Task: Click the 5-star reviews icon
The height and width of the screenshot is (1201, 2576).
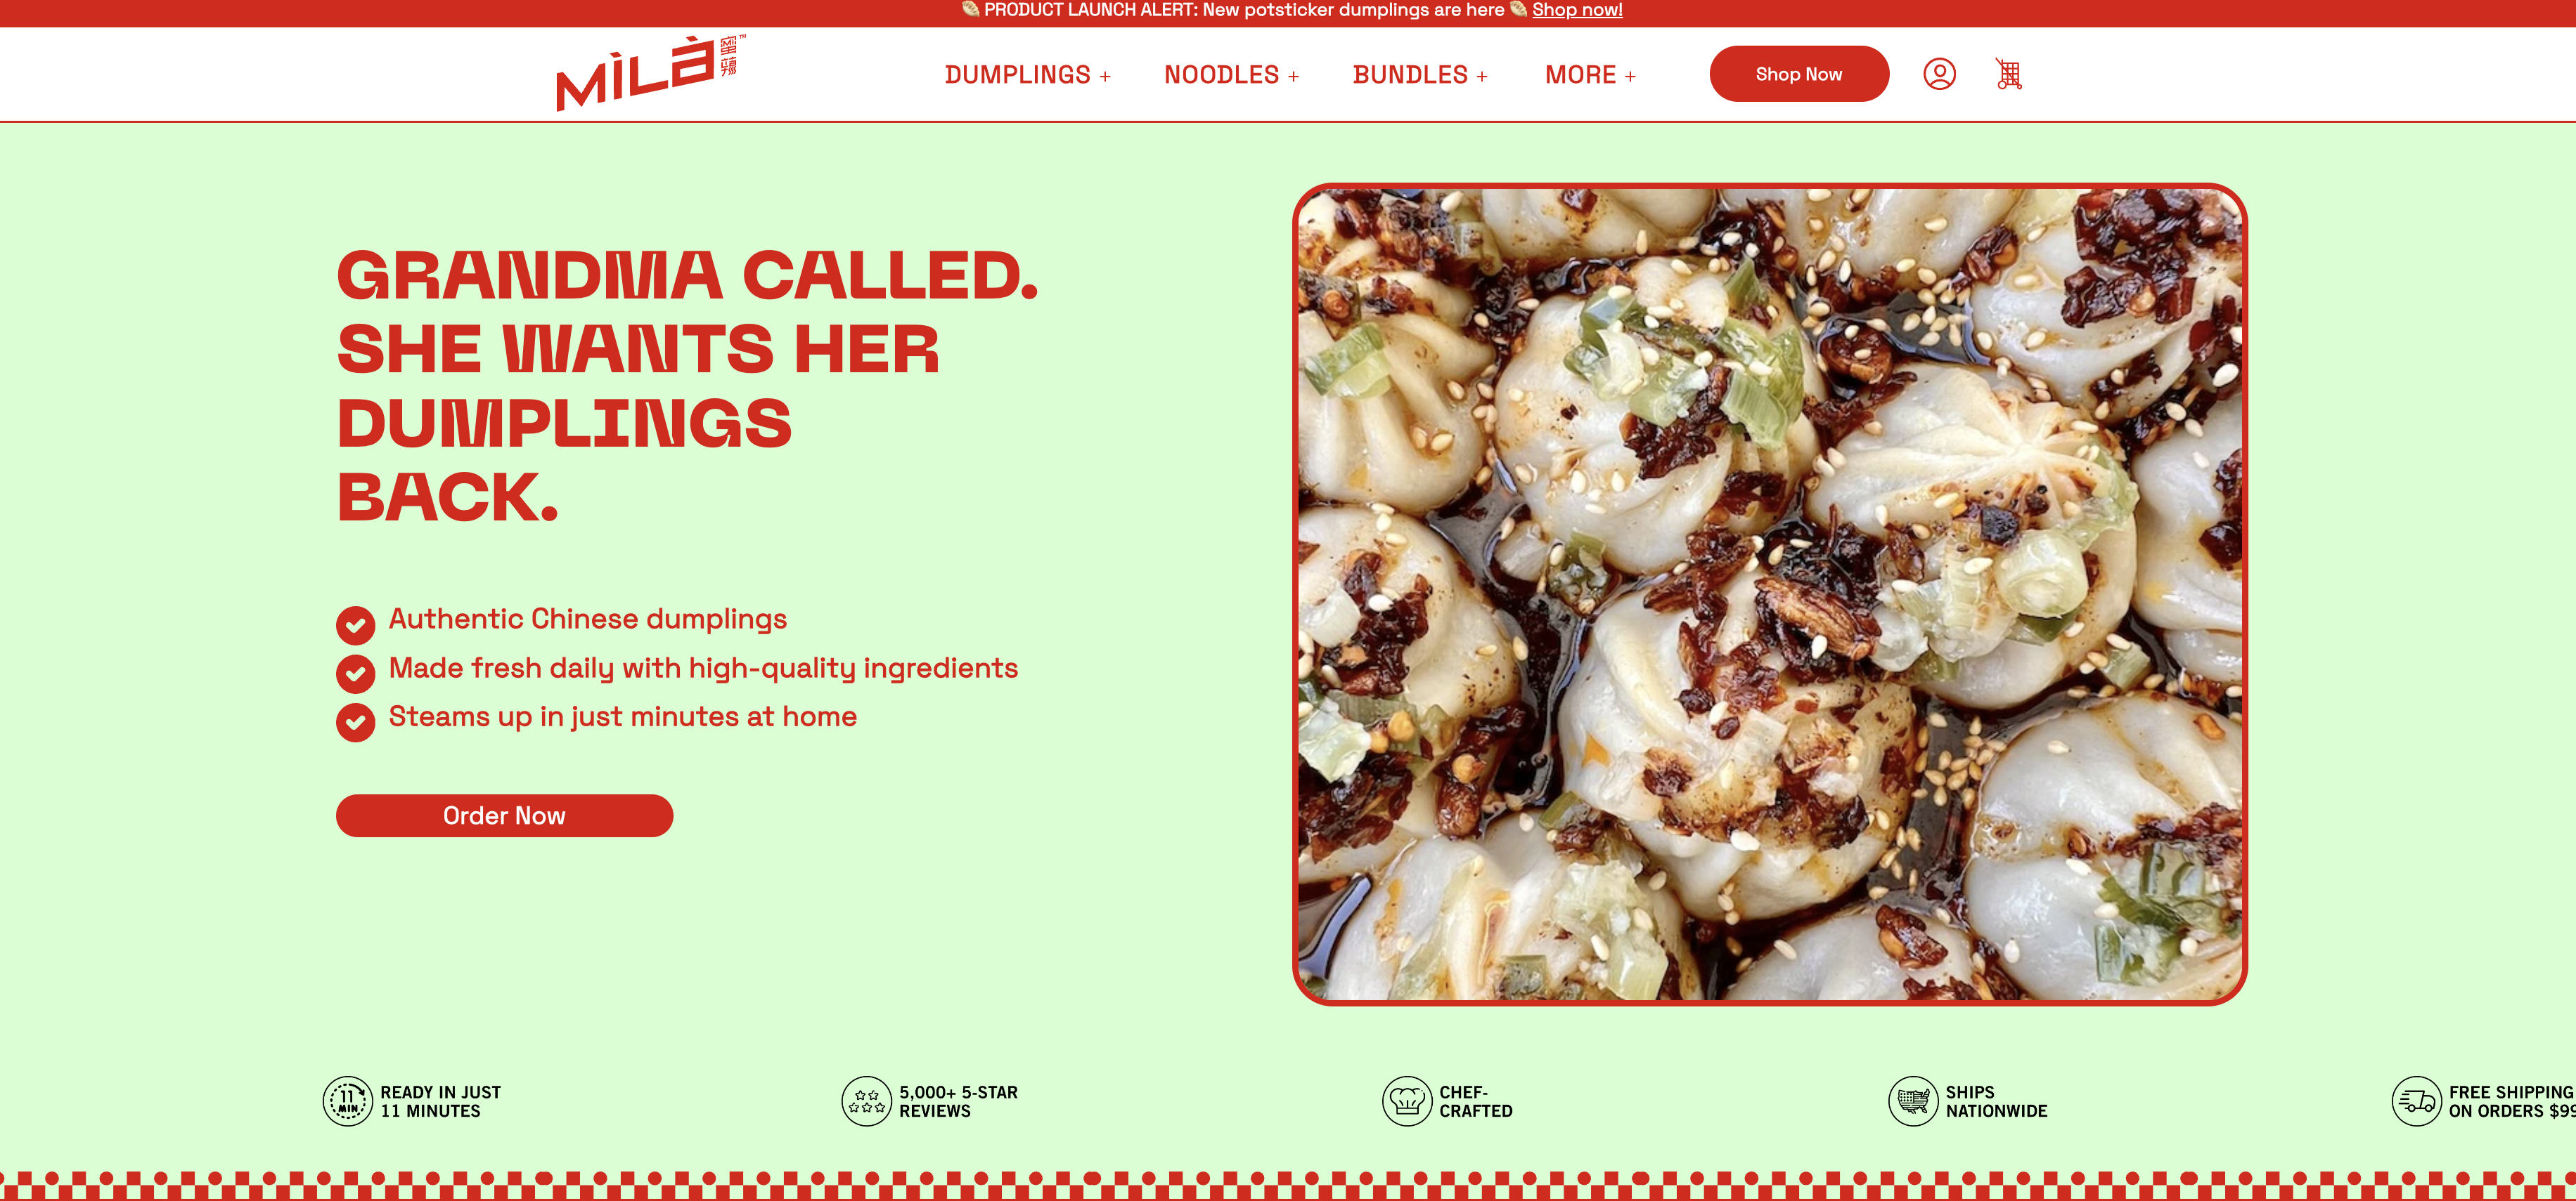Action: click(x=866, y=1101)
